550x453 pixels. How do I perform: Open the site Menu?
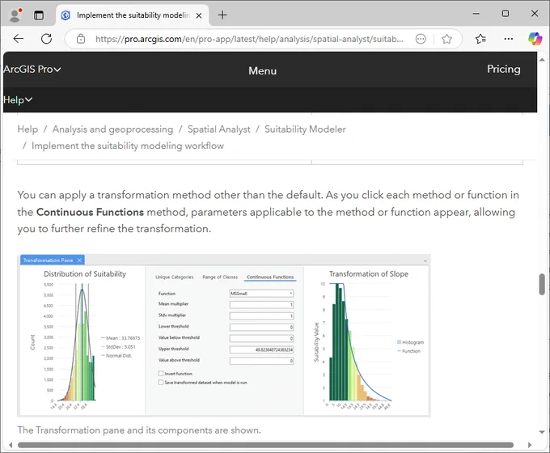tap(262, 71)
